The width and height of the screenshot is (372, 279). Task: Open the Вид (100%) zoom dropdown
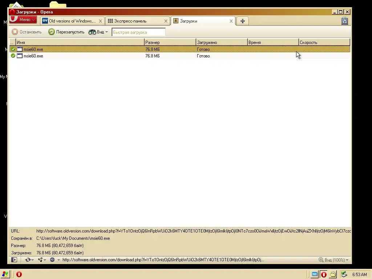[333, 260]
